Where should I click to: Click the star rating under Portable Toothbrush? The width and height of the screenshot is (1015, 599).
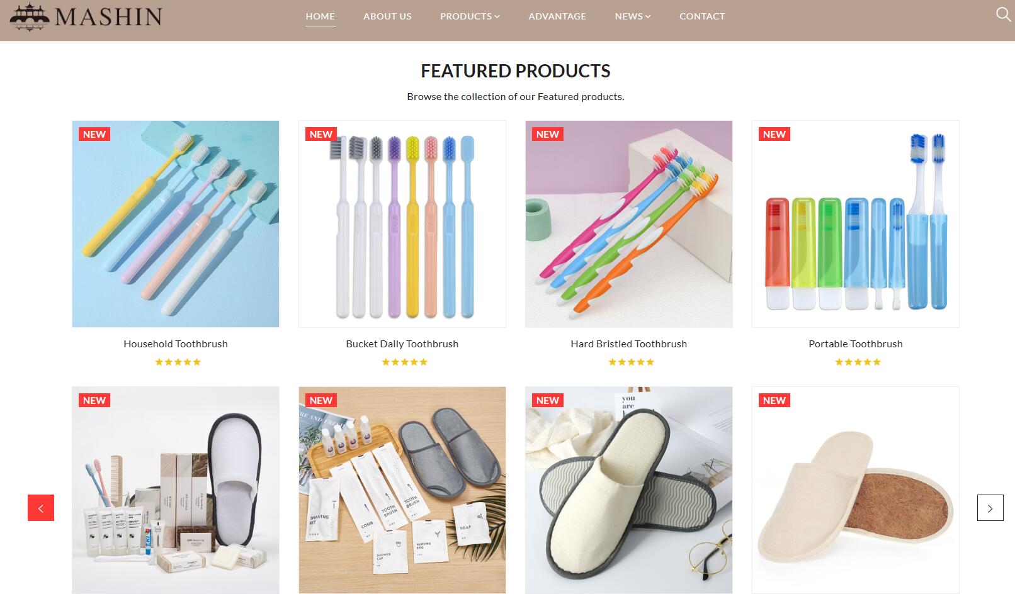tap(858, 362)
